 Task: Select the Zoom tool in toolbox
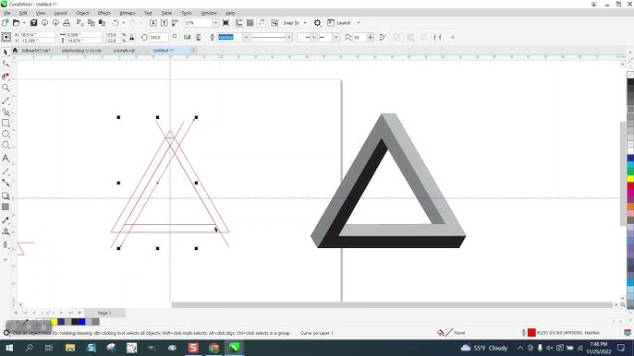[6, 88]
